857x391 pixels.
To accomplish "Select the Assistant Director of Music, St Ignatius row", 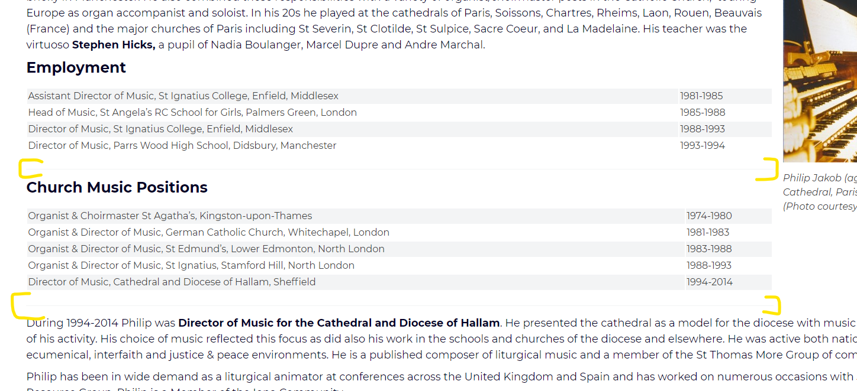I will [183, 96].
